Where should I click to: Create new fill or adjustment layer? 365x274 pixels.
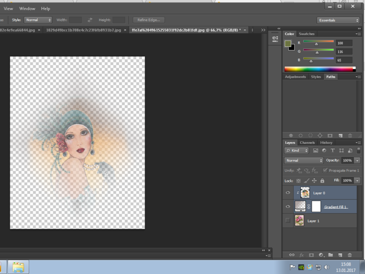point(321,255)
